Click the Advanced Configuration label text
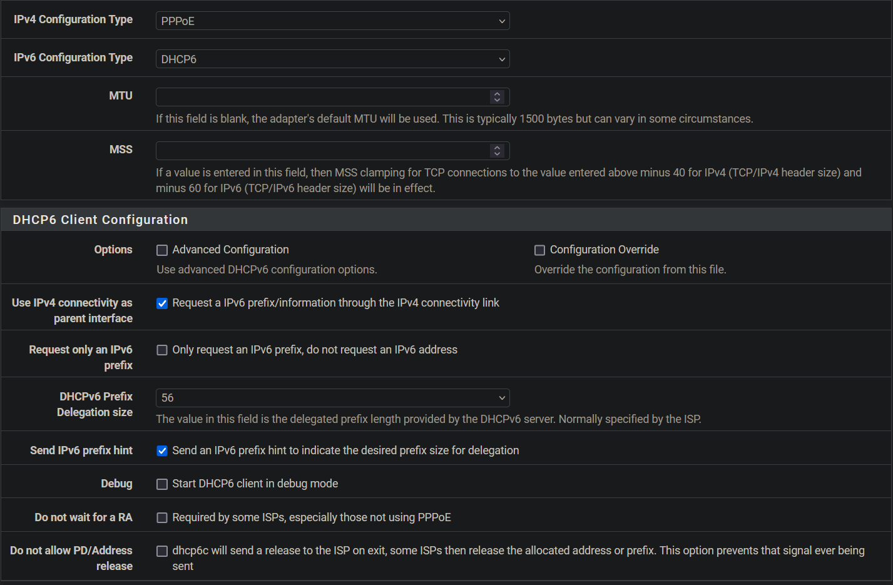Screen dimensions: 893x585 (230, 250)
